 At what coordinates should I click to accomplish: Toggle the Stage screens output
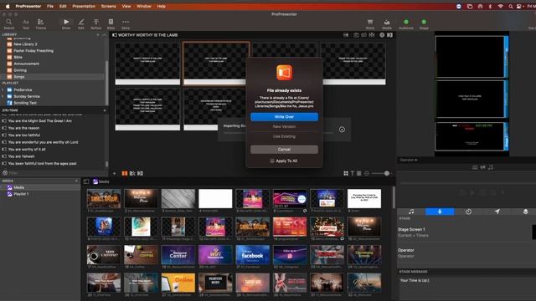(x=424, y=24)
